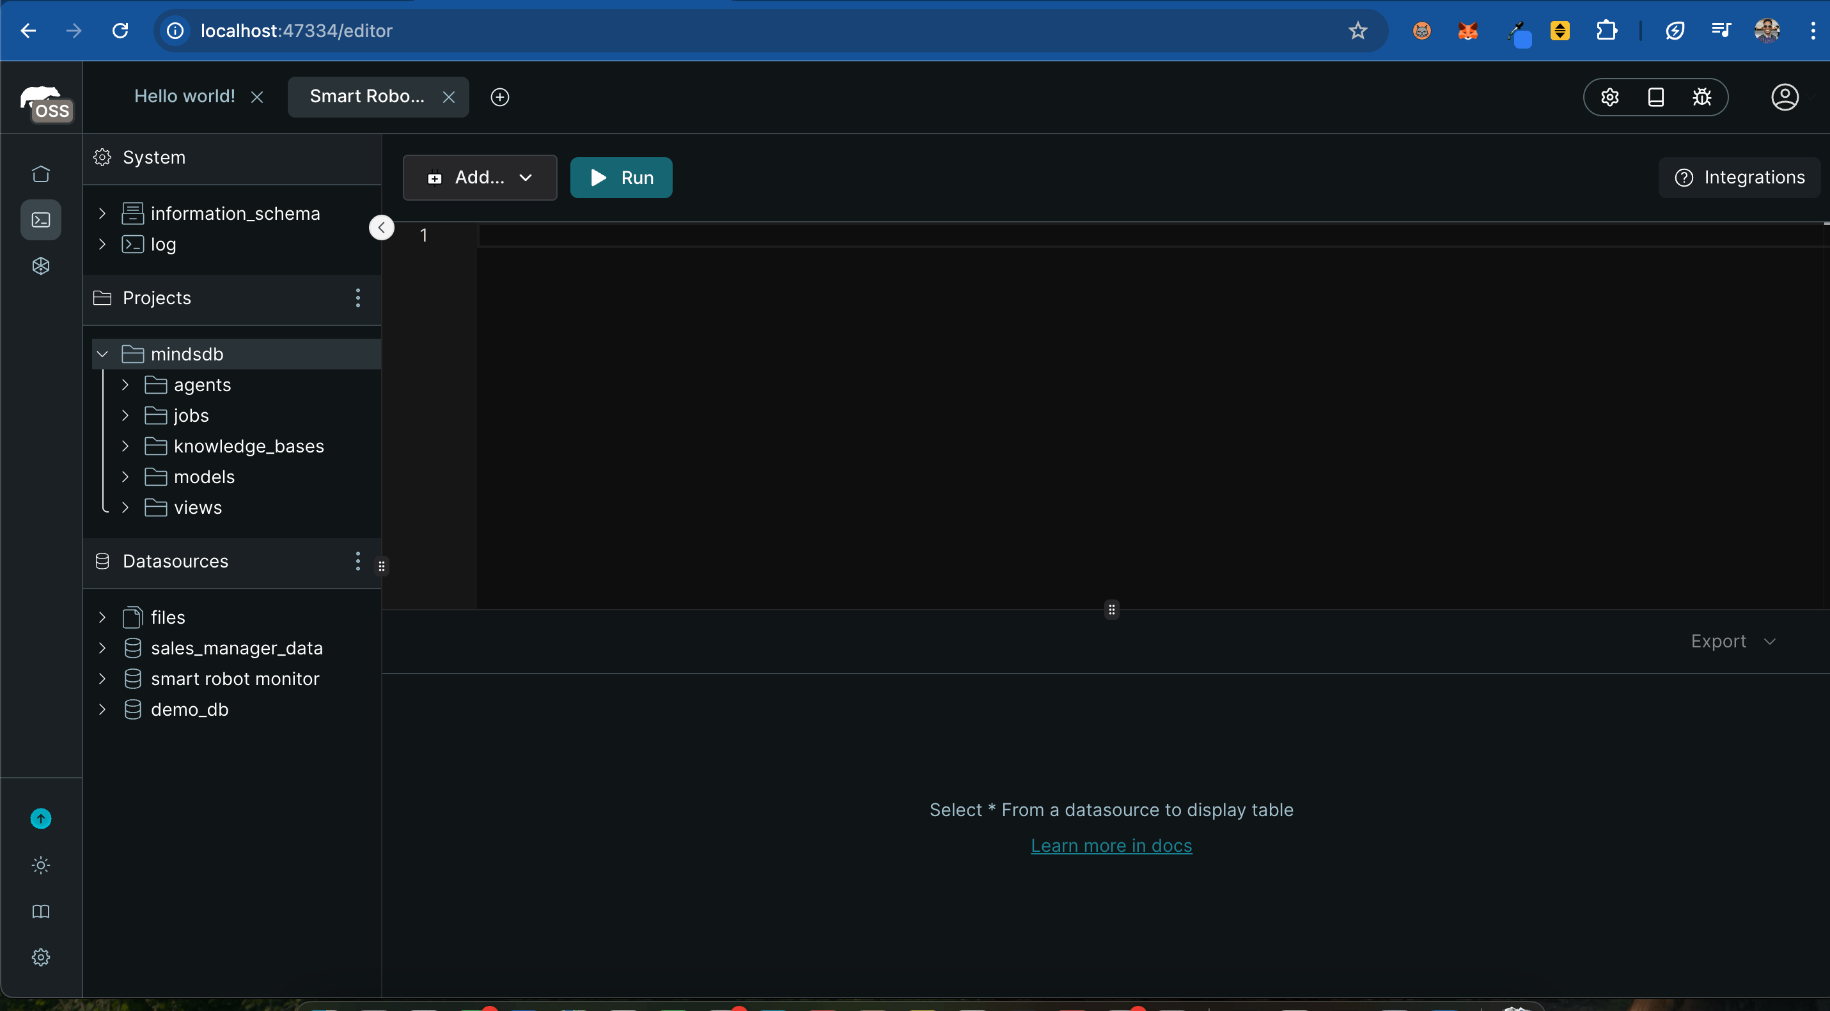Open Projects three-dot options menu

[357, 298]
